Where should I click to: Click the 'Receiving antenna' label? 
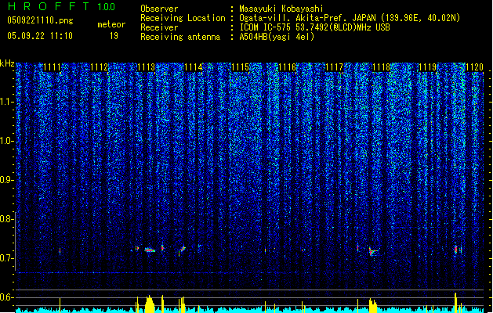tap(180, 37)
